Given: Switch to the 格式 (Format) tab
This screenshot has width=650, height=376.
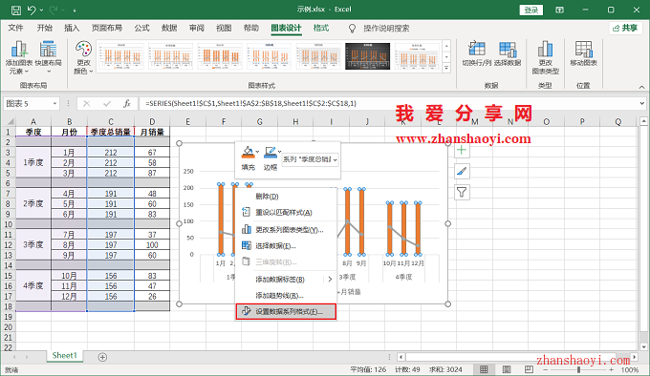Looking at the screenshot, I should 321,28.
